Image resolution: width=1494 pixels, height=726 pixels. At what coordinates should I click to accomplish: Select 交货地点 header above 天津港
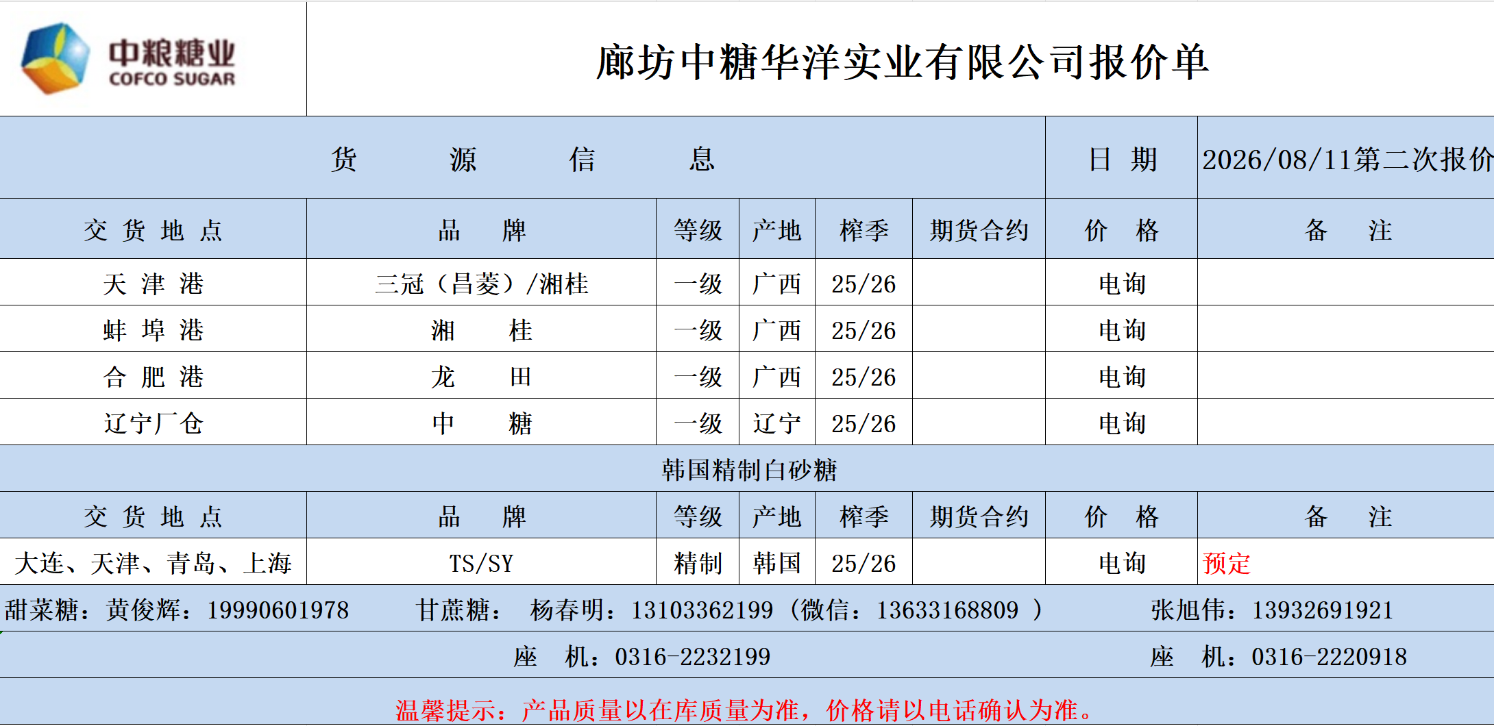(x=153, y=230)
